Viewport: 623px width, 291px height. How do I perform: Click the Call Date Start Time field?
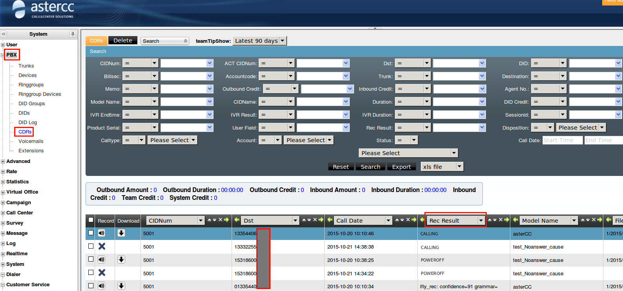pyautogui.click(x=562, y=140)
